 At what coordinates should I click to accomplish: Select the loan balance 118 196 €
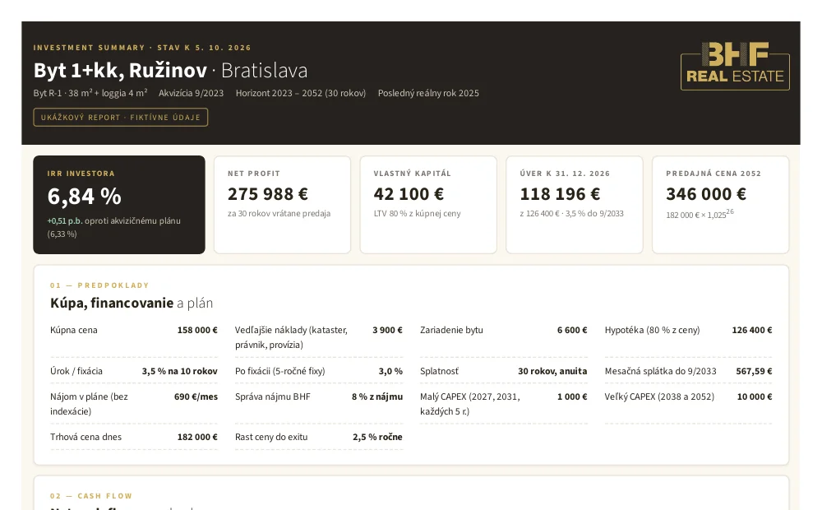(560, 194)
